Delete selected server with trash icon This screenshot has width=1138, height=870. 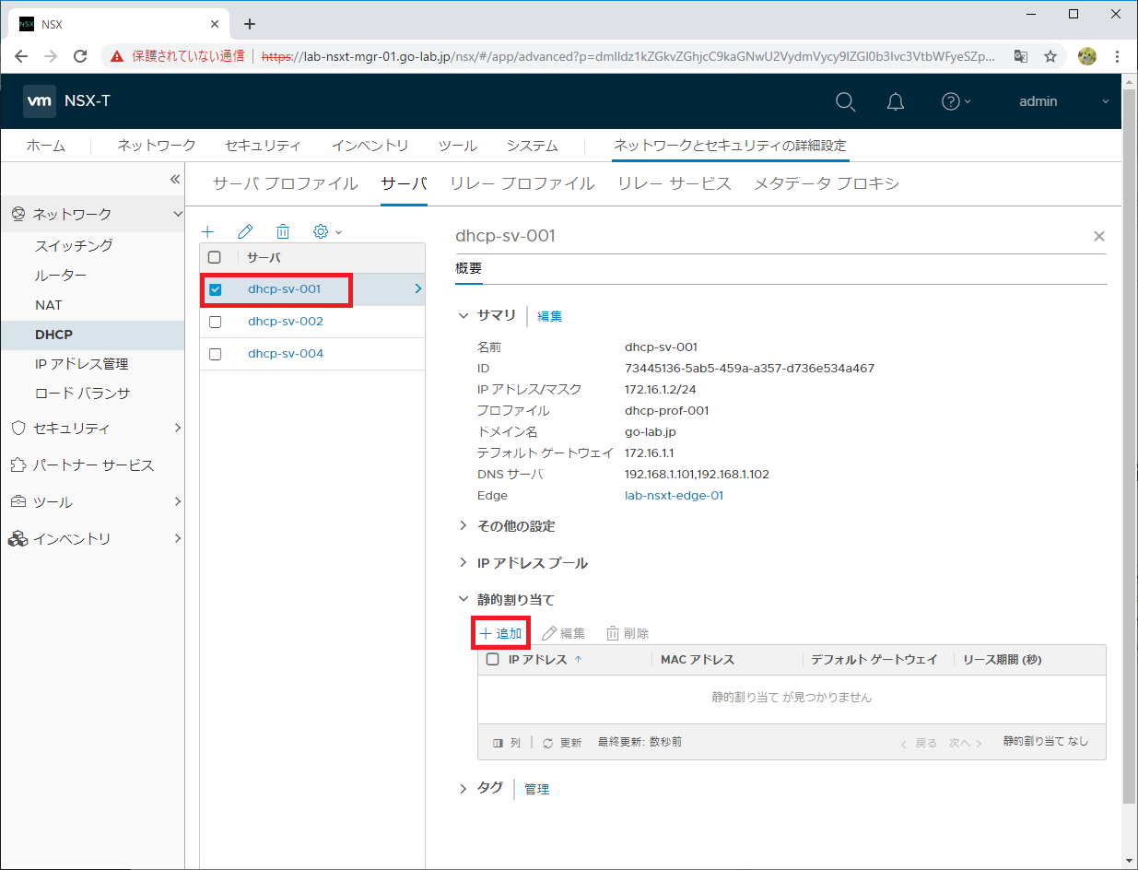point(284,231)
